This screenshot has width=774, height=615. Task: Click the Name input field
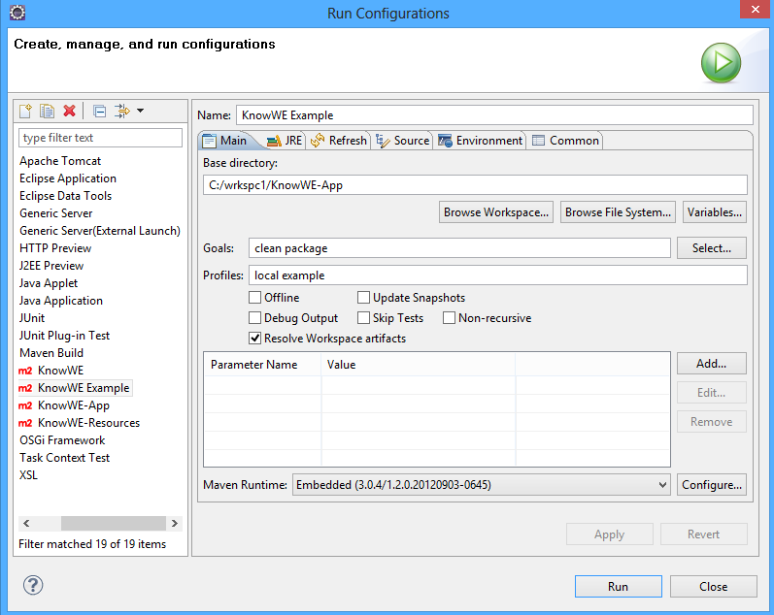tap(494, 114)
